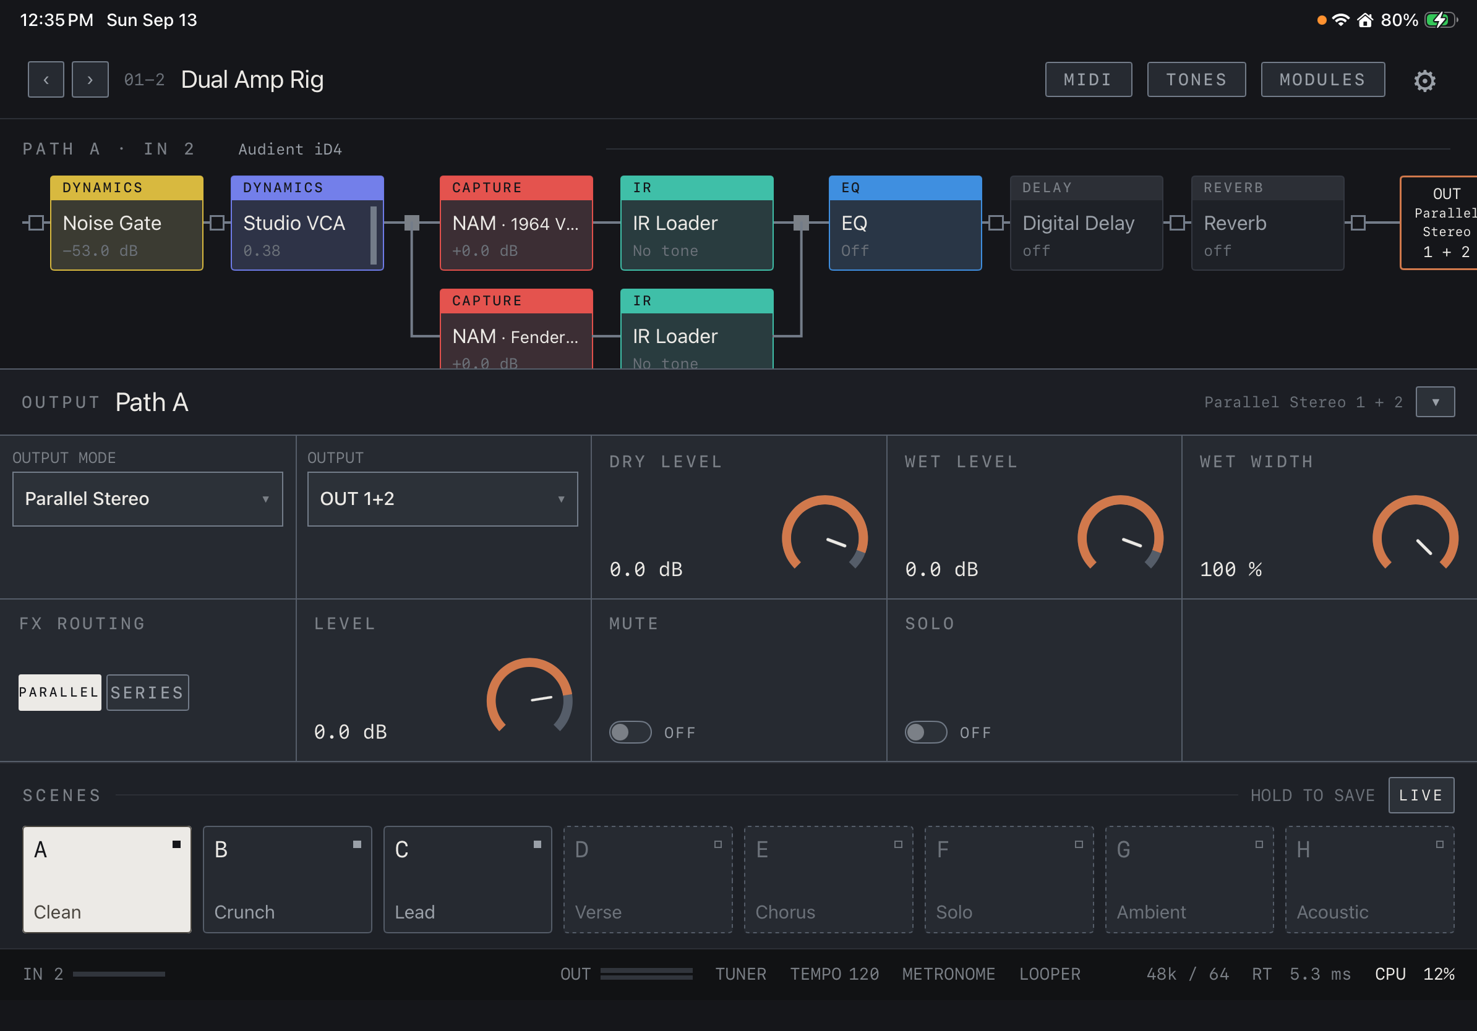Click the Audient iD4 input device label
The height and width of the screenshot is (1031, 1477).
290,149
